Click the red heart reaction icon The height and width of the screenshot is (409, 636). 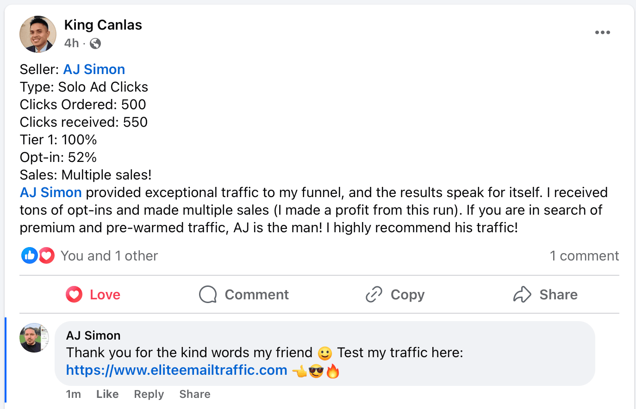coord(47,255)
